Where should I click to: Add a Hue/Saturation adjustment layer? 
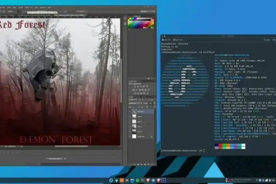[x=133, y=90]
